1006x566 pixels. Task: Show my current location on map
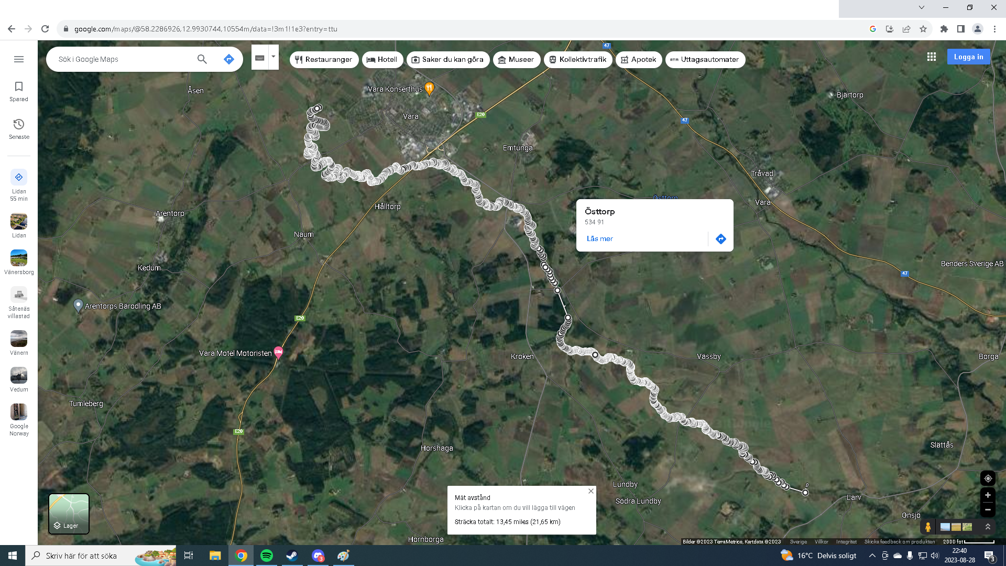click(988, 478)
